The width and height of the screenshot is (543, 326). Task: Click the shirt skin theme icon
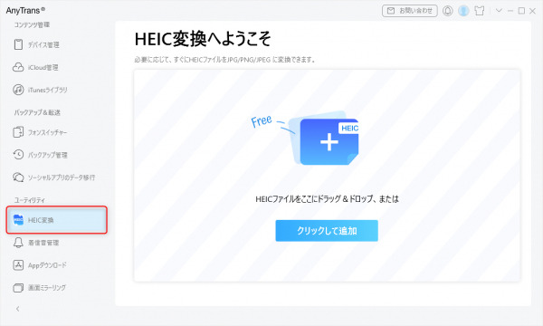click(480, 11)
